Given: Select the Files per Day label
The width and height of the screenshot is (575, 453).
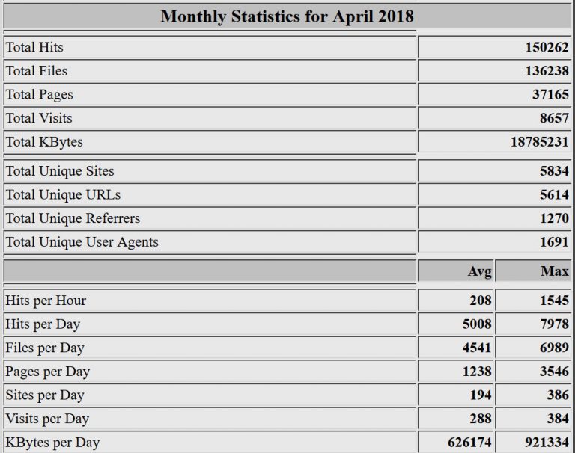Looking at the screenshot, I should (x=45, y=348).
